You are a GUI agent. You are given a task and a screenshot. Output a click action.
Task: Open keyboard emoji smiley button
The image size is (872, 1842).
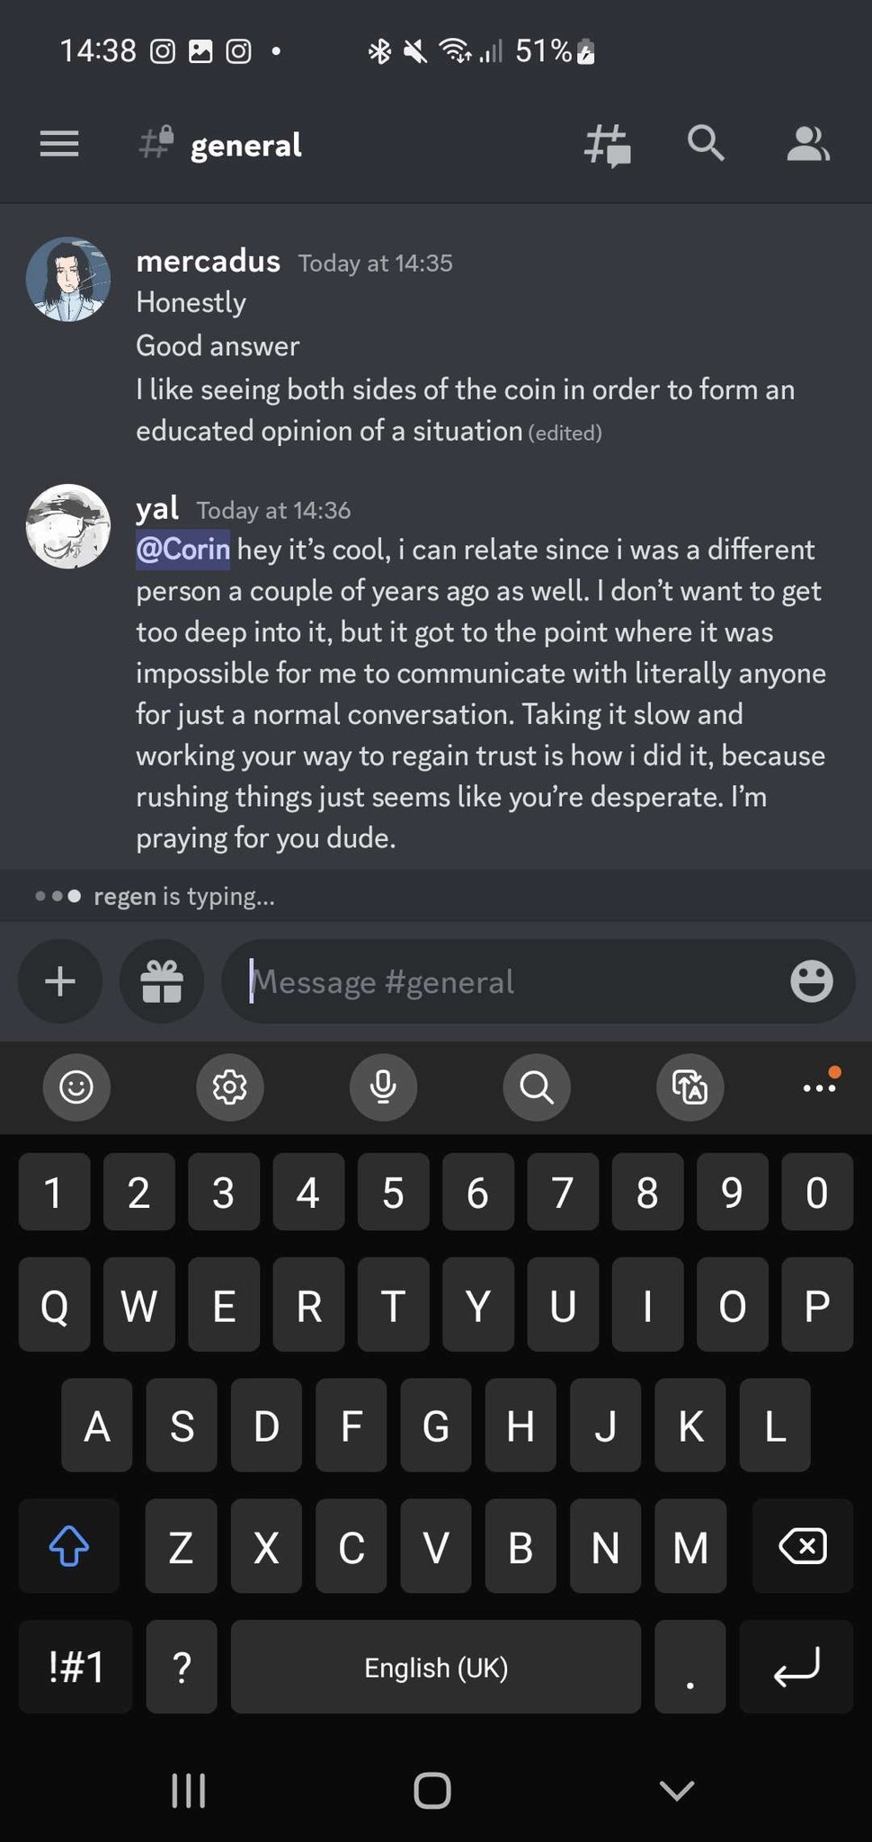click(x=76, y=1086)
